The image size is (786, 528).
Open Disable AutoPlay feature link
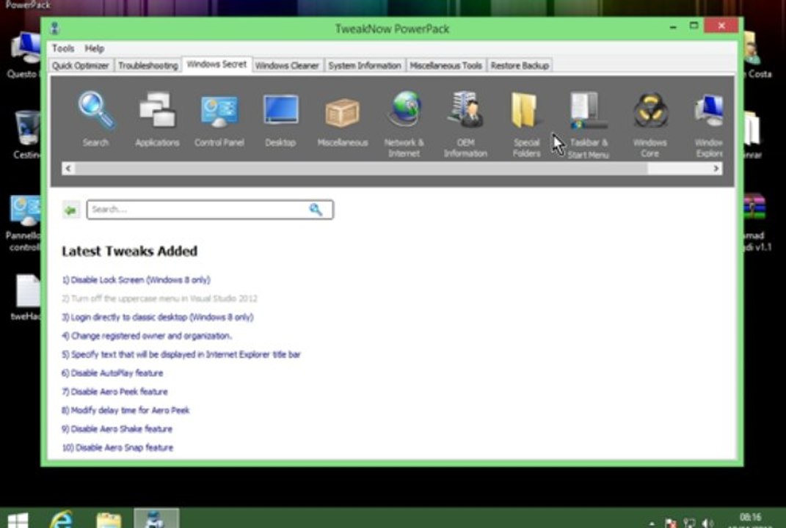tap(112, 373)
